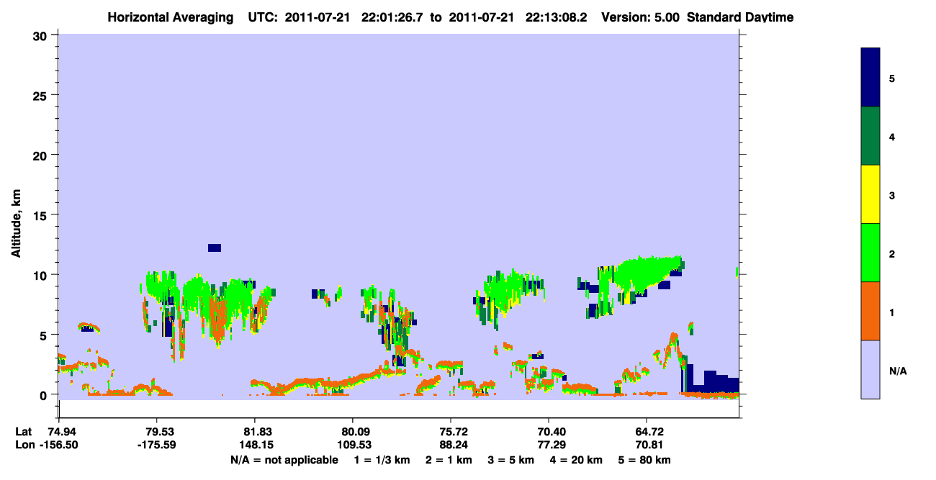Screen dimensions: 936x480
Task: Click the 'Version: 5.00' text
Action: click(x=640, y=17)
